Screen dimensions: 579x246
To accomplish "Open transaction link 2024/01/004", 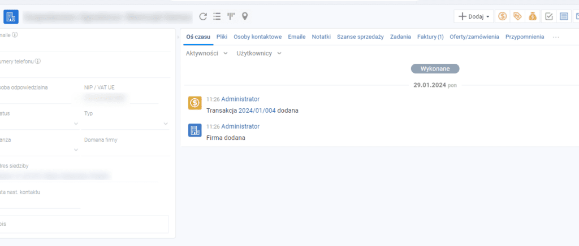I will coord(257,111).
